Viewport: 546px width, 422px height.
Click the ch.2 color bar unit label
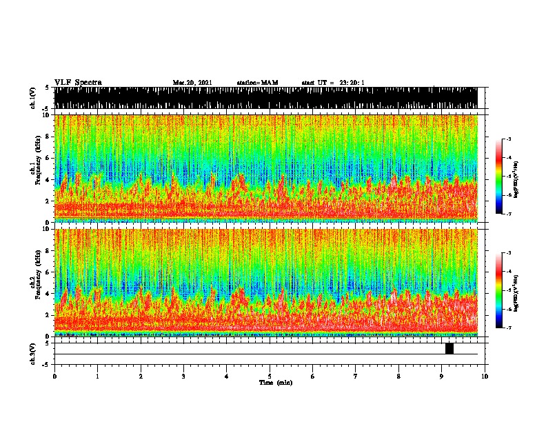516,293
